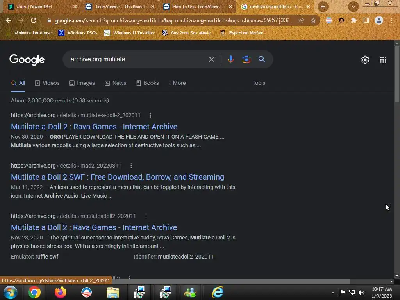
Task: Open Chrome from the taskbar
Action: (x=34, y=292)
